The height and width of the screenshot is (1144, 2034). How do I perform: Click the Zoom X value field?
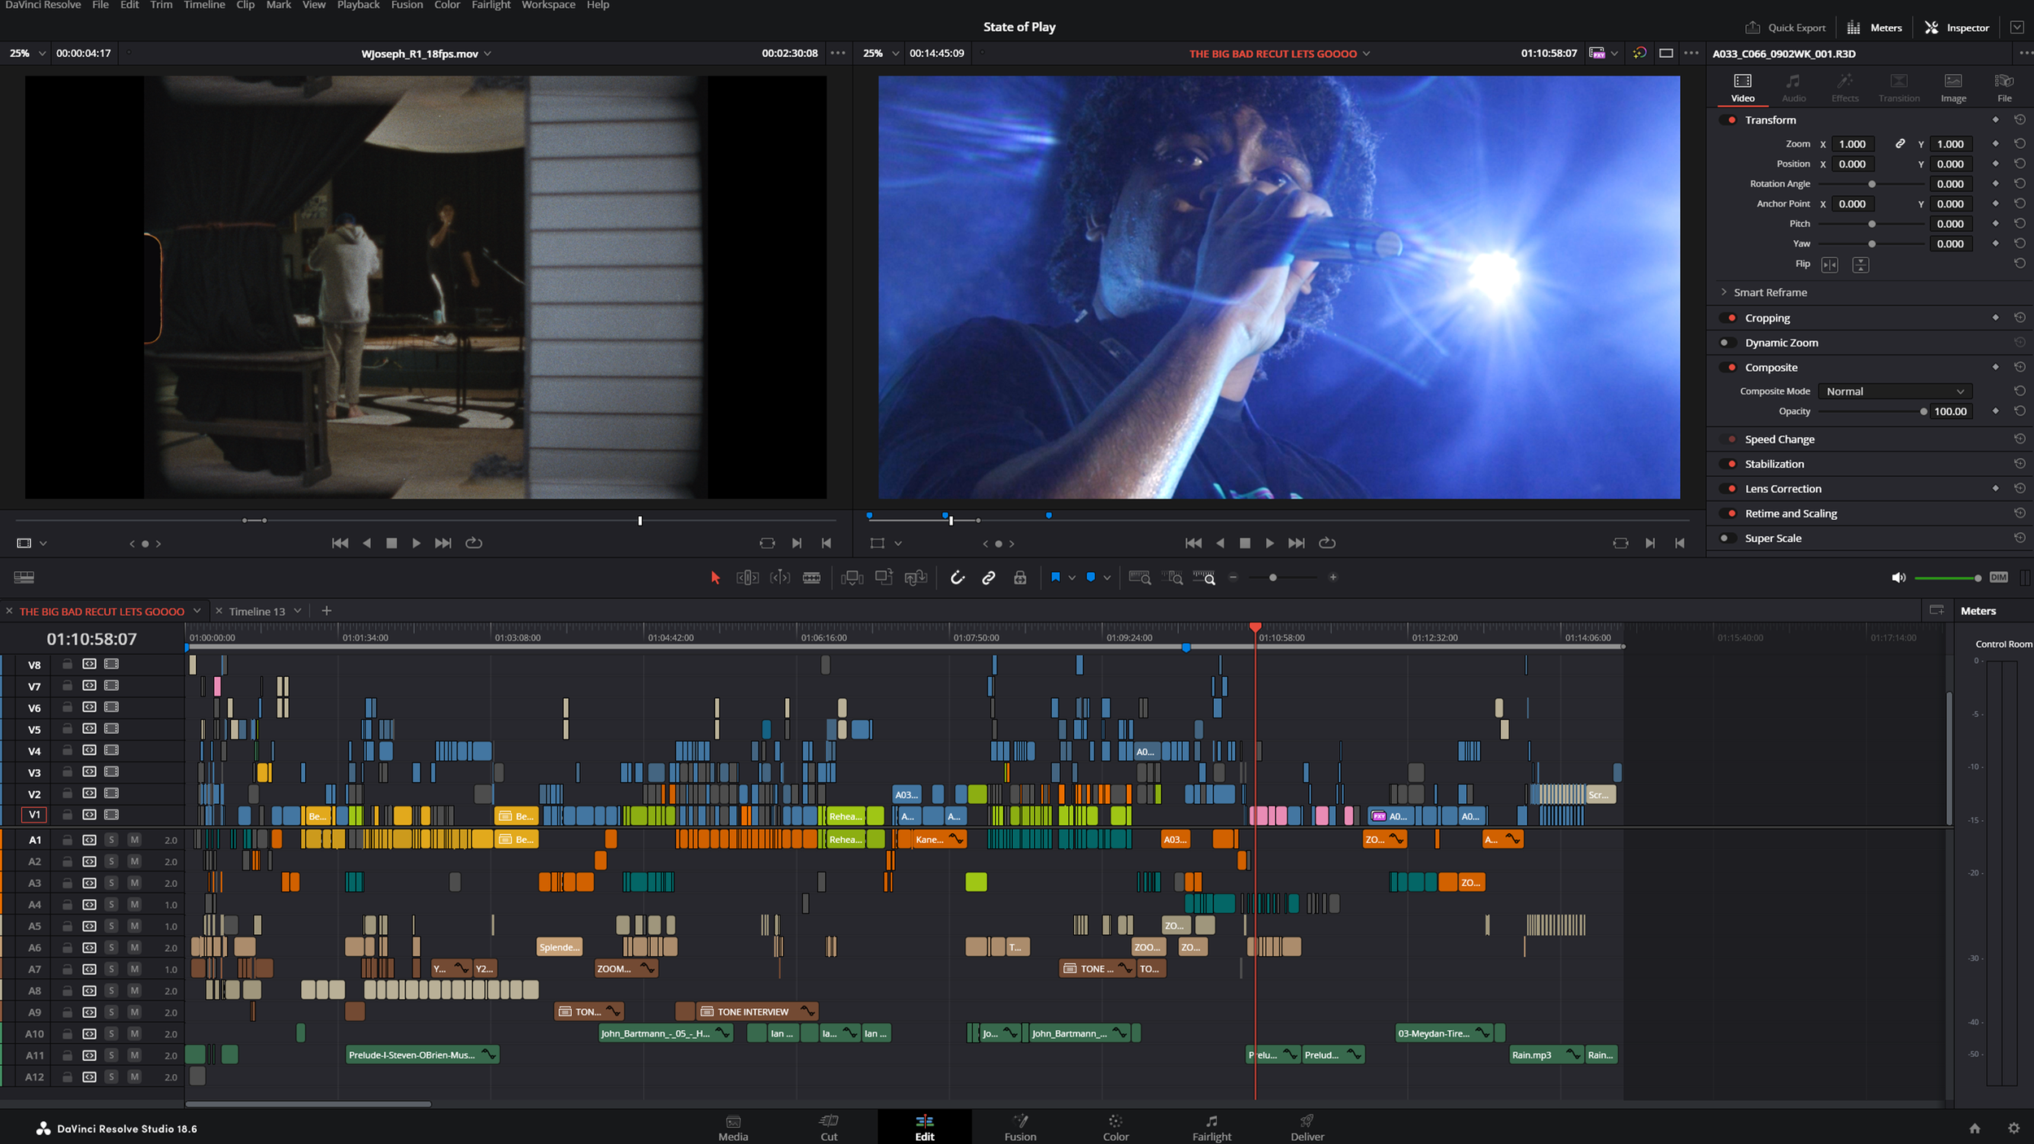click(x=1853, y=144)
